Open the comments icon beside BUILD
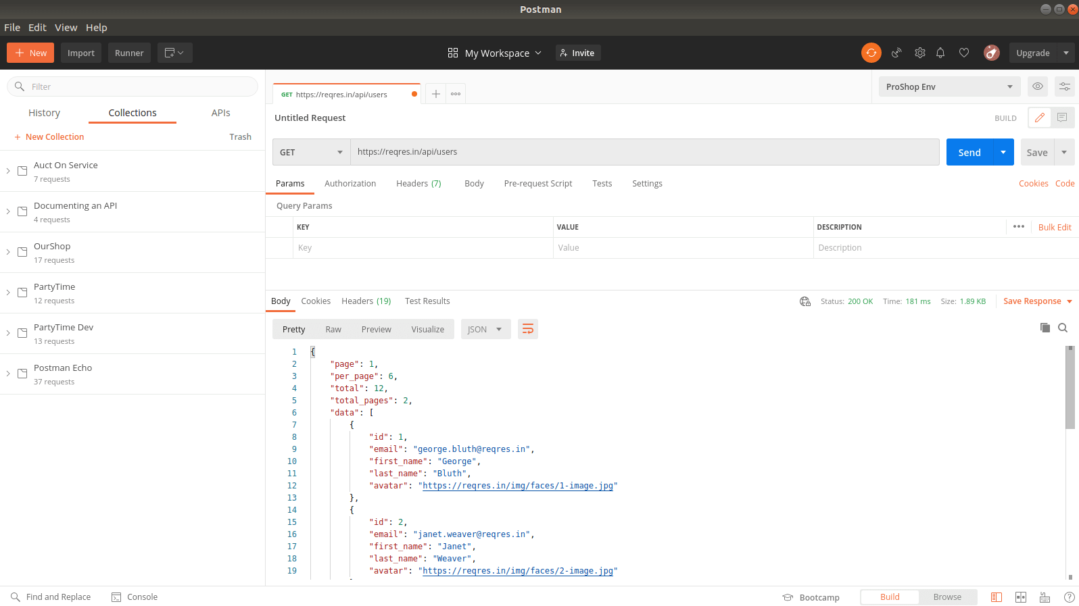 click(1062, 118)
